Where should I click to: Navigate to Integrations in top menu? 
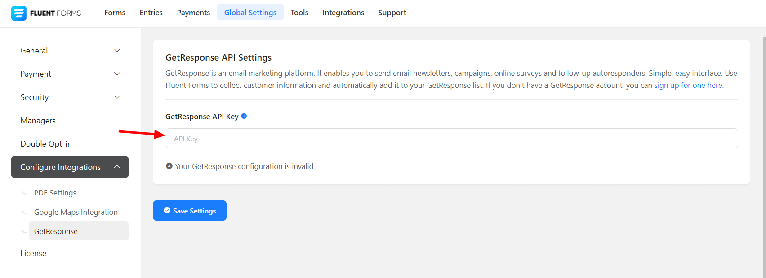point(343,13)
